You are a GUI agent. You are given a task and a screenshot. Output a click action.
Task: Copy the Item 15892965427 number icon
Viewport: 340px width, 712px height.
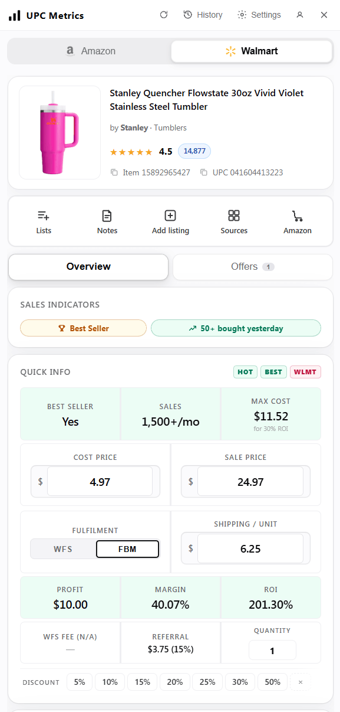[x=114, y=172]
